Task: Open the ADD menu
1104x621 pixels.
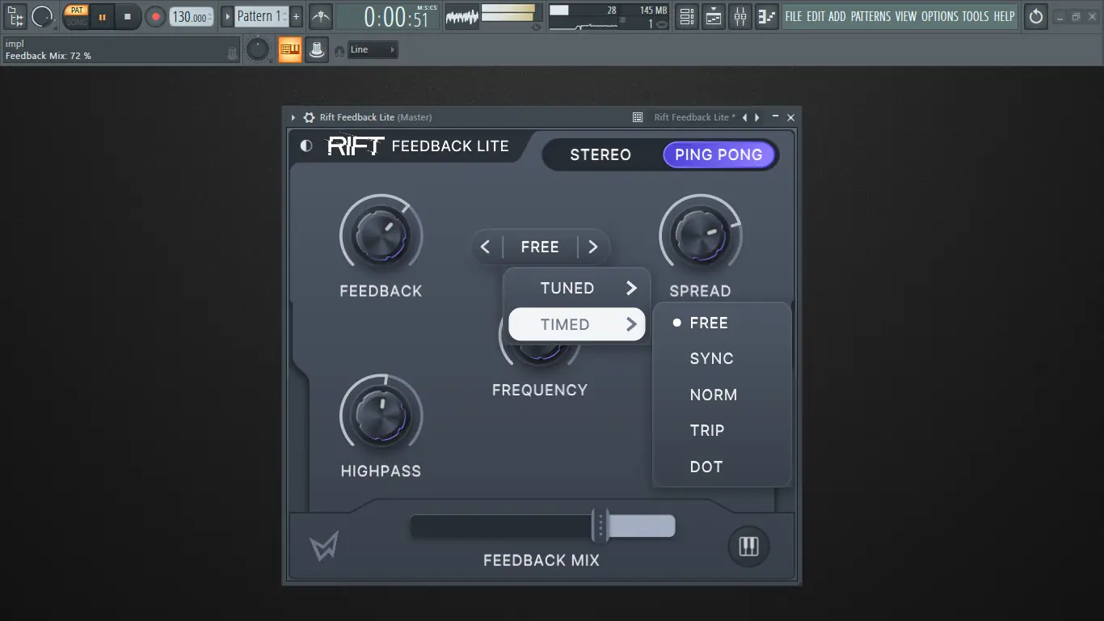Action: point(837,16)
